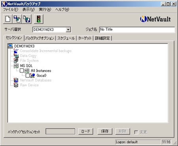The image size is (178, 146).
Task: Maximize the NetVault window
Action: [168, 4]
